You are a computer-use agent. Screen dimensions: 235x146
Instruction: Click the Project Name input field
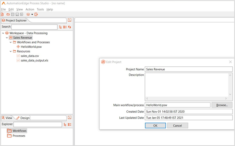pyautogui.click(x=188, y=69)
